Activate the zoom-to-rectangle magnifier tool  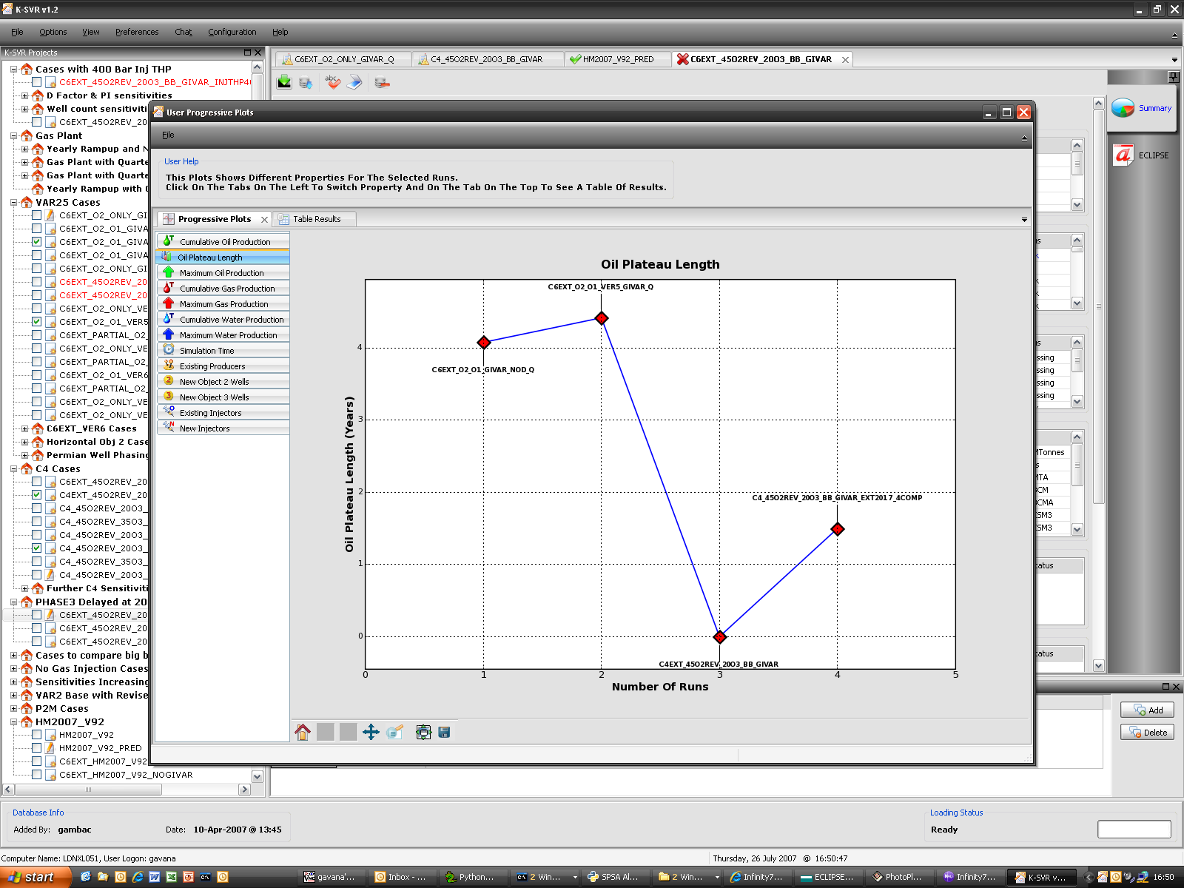click(395, 733)
